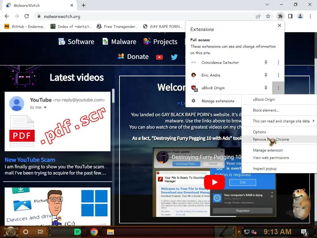Viewport: 317px width, 238px height.
Task: Click the forward navigation arrow
Action: pos(17,16)
